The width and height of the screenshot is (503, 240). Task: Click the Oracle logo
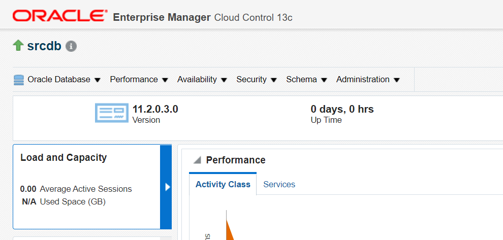pos(60,16)
